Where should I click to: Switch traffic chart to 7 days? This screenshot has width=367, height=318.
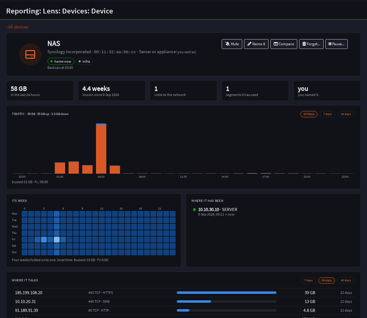(327, 114)
